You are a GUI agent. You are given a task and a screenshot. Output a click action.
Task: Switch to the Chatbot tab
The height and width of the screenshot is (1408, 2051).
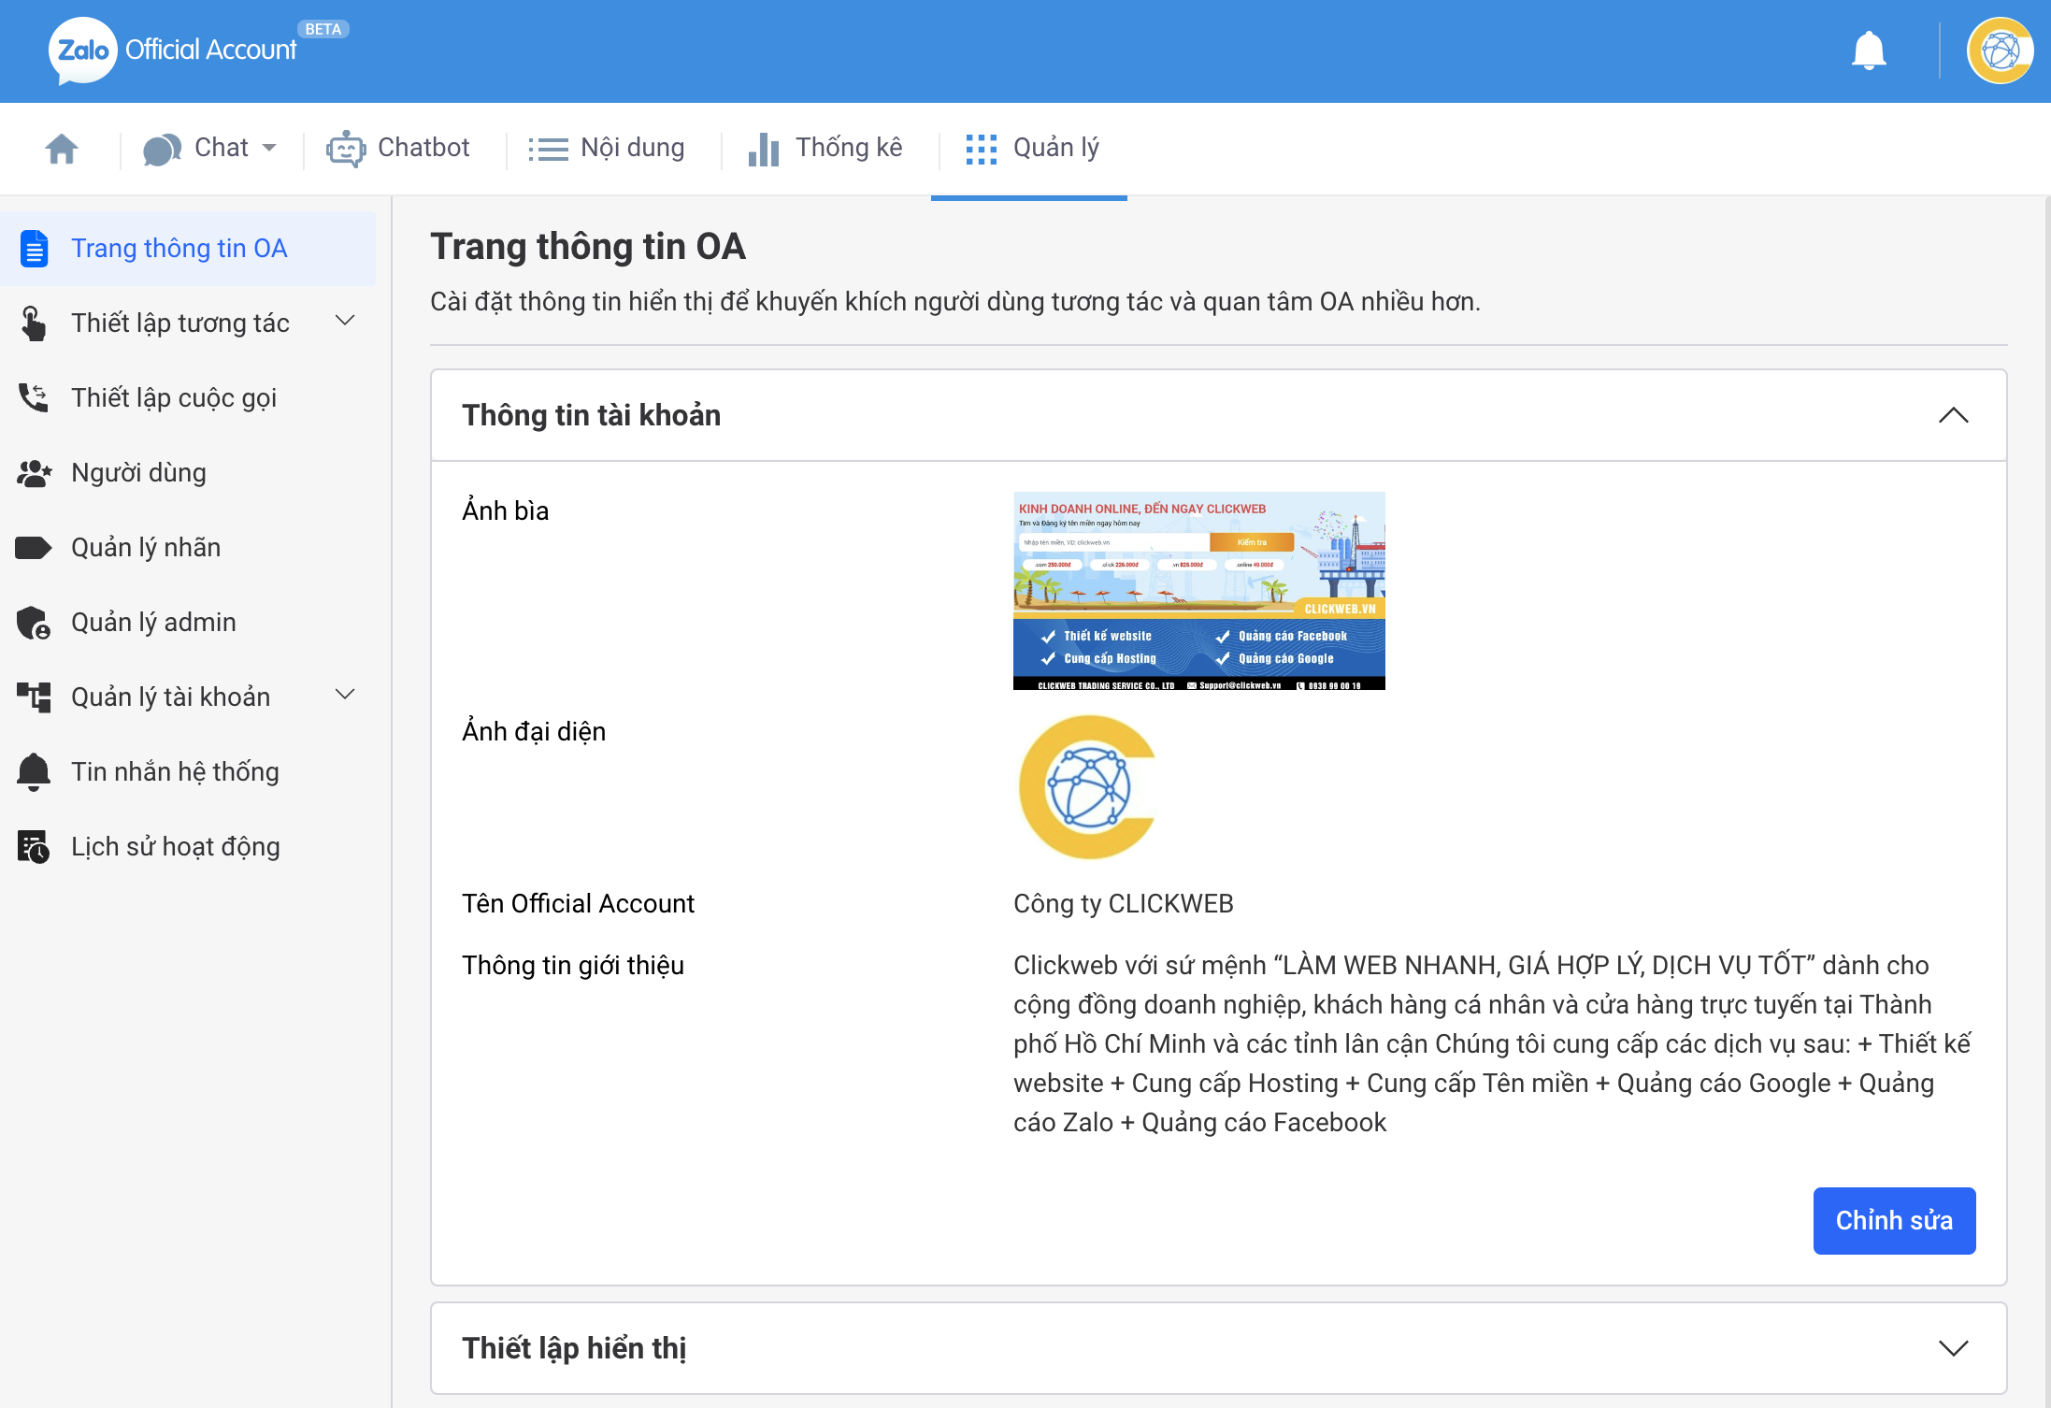point(398,149)
